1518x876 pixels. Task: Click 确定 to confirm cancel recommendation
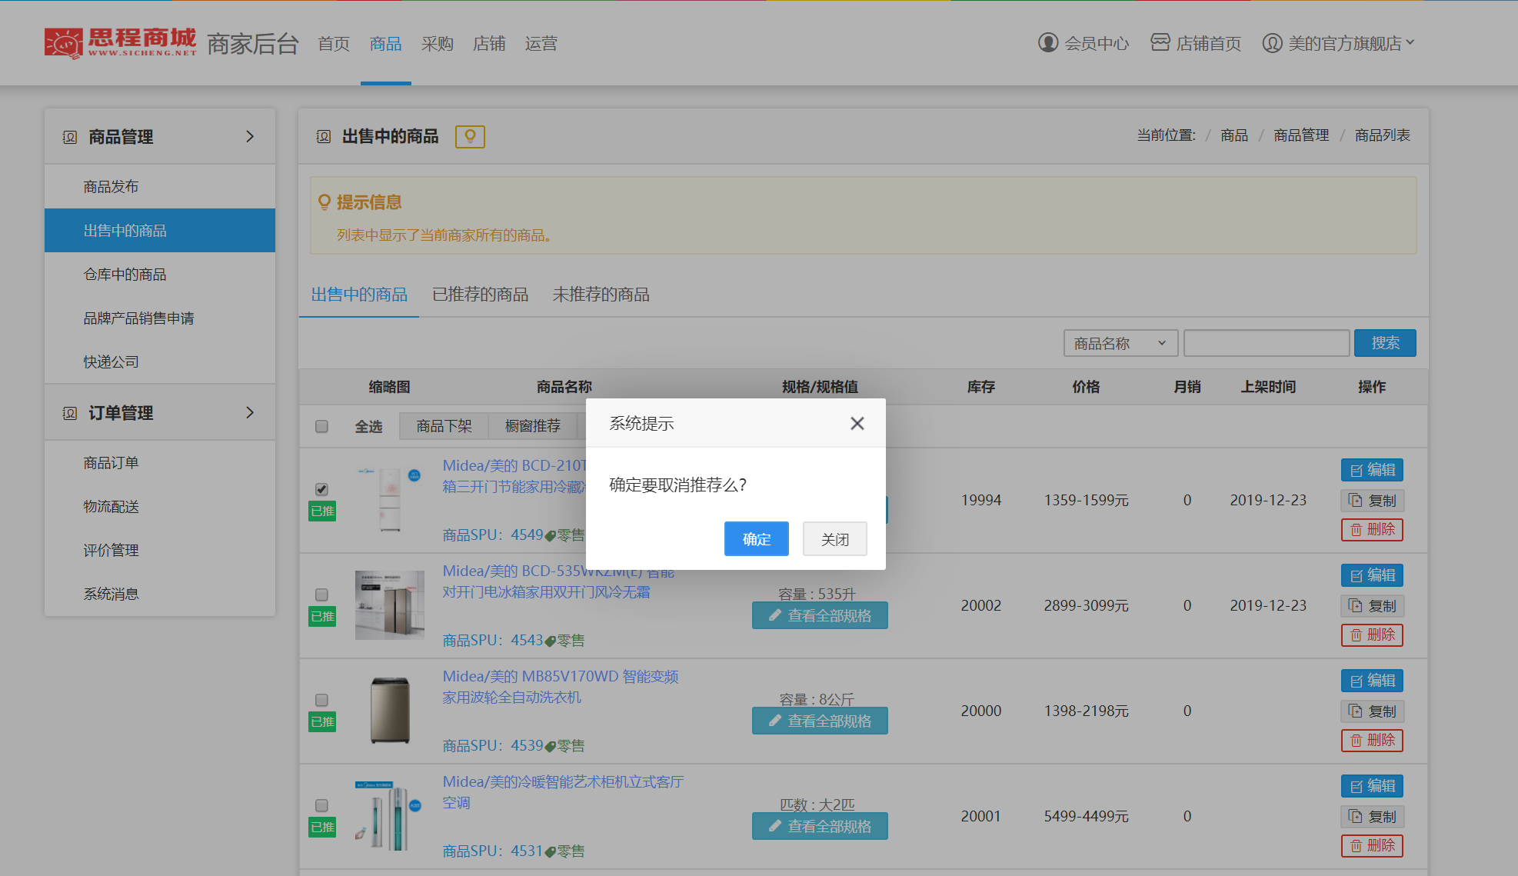(757, 538)
